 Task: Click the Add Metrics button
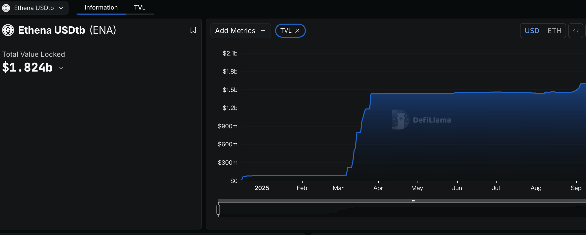pos(240,30)
